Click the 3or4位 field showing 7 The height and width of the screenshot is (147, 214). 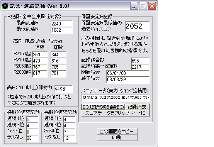69,132
